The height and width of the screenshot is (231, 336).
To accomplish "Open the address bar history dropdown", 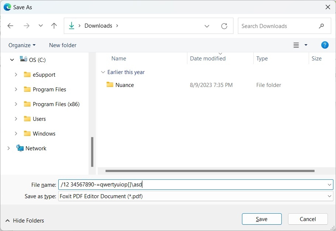I will click(207, 26).
